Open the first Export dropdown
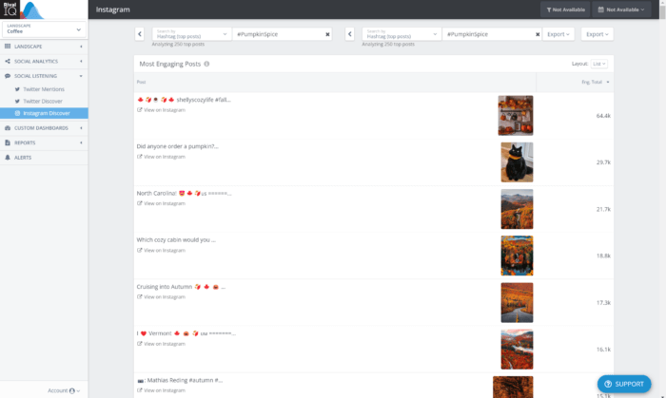The height and width of the screenshot is (398, 666). tap(558, 34)
